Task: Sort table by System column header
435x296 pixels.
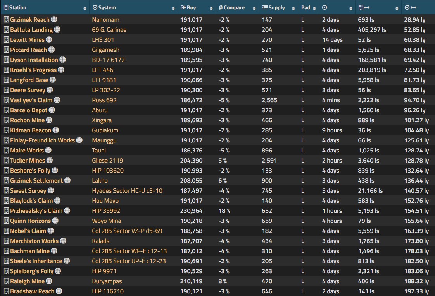Action: click(x=134, y=7)
